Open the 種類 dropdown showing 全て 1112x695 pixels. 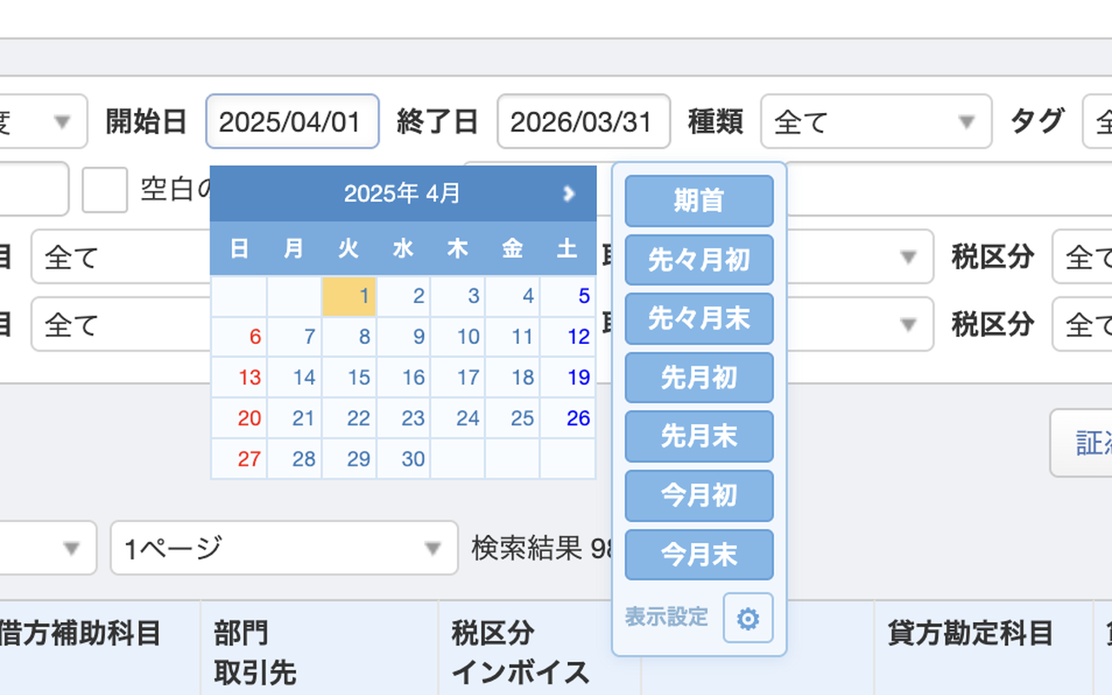click(x=876, y=122)
